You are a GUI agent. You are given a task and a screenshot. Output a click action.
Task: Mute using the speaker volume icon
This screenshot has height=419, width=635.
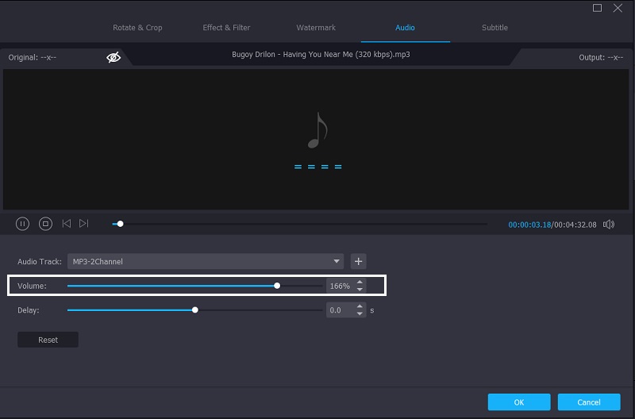[609, 225]
